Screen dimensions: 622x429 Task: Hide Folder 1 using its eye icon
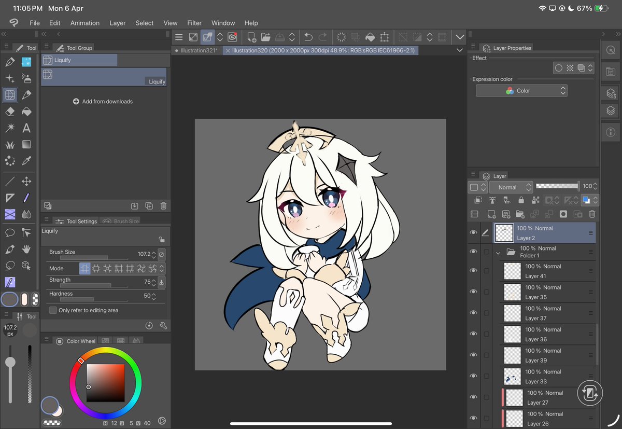tap(473, 252)
